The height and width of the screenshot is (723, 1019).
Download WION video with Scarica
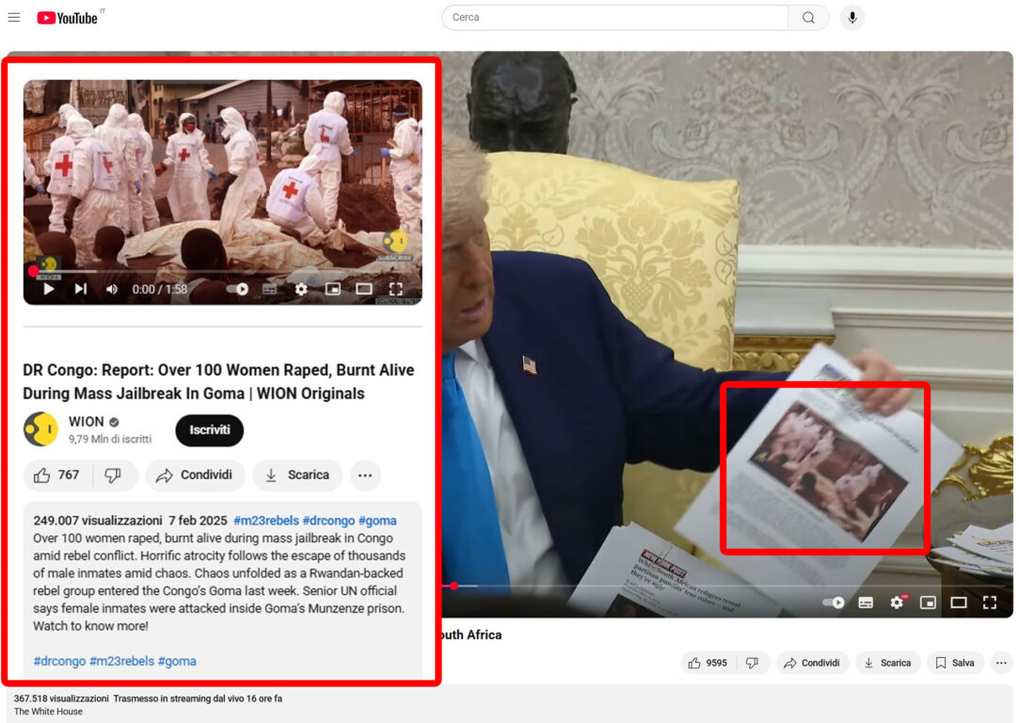(297, 475)
